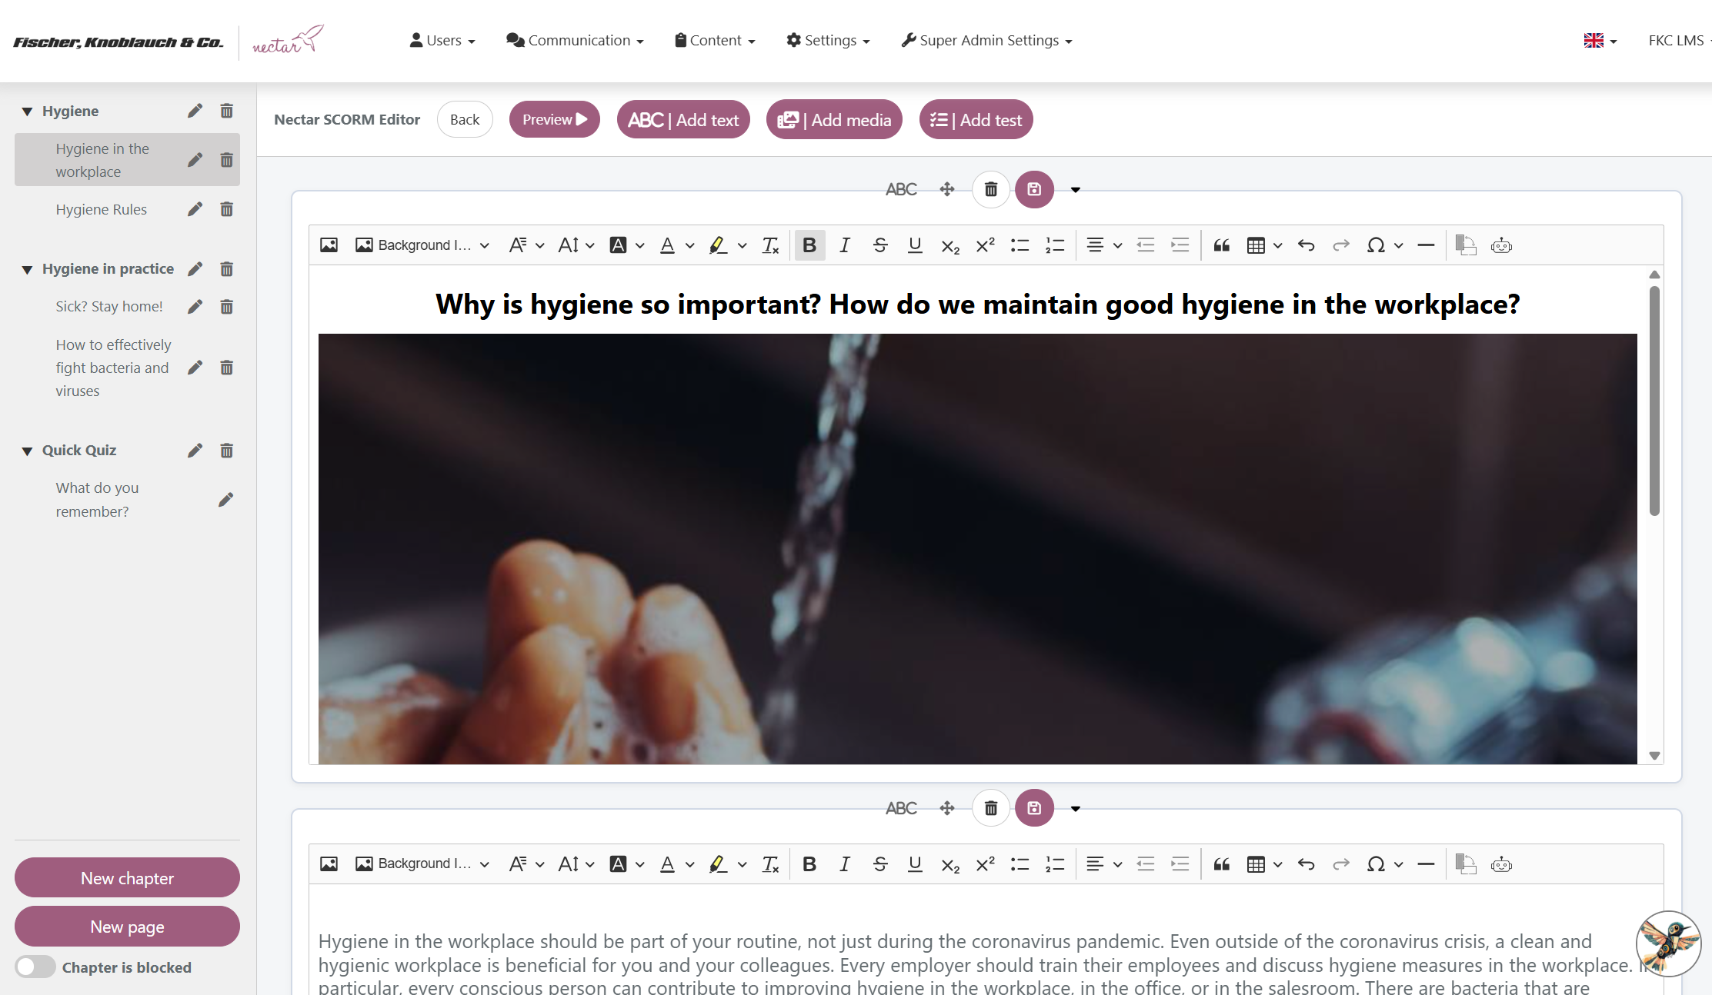Toggle bold formatting in first editor
The height and width of the screenshot is (995, 1712).
pos(809,245)
